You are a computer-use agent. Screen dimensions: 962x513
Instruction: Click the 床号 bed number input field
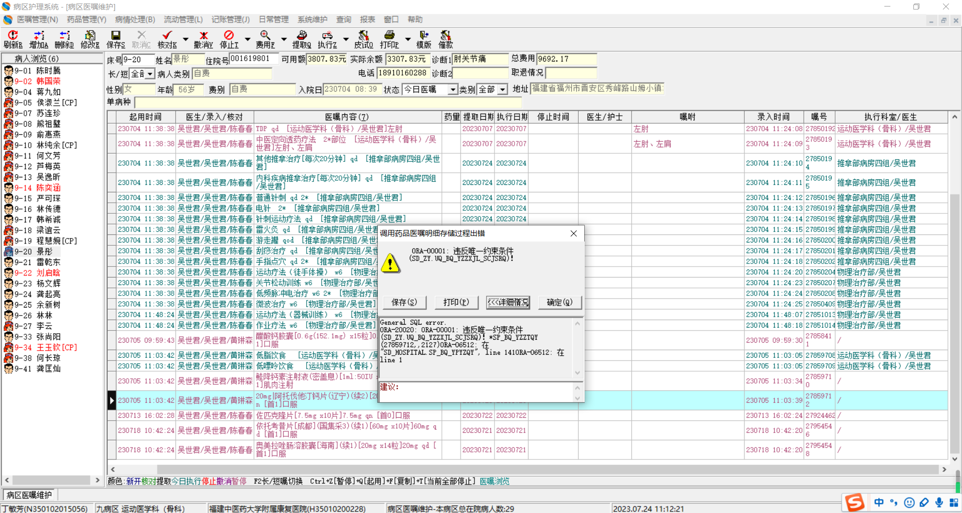click(x=138, y=60)
